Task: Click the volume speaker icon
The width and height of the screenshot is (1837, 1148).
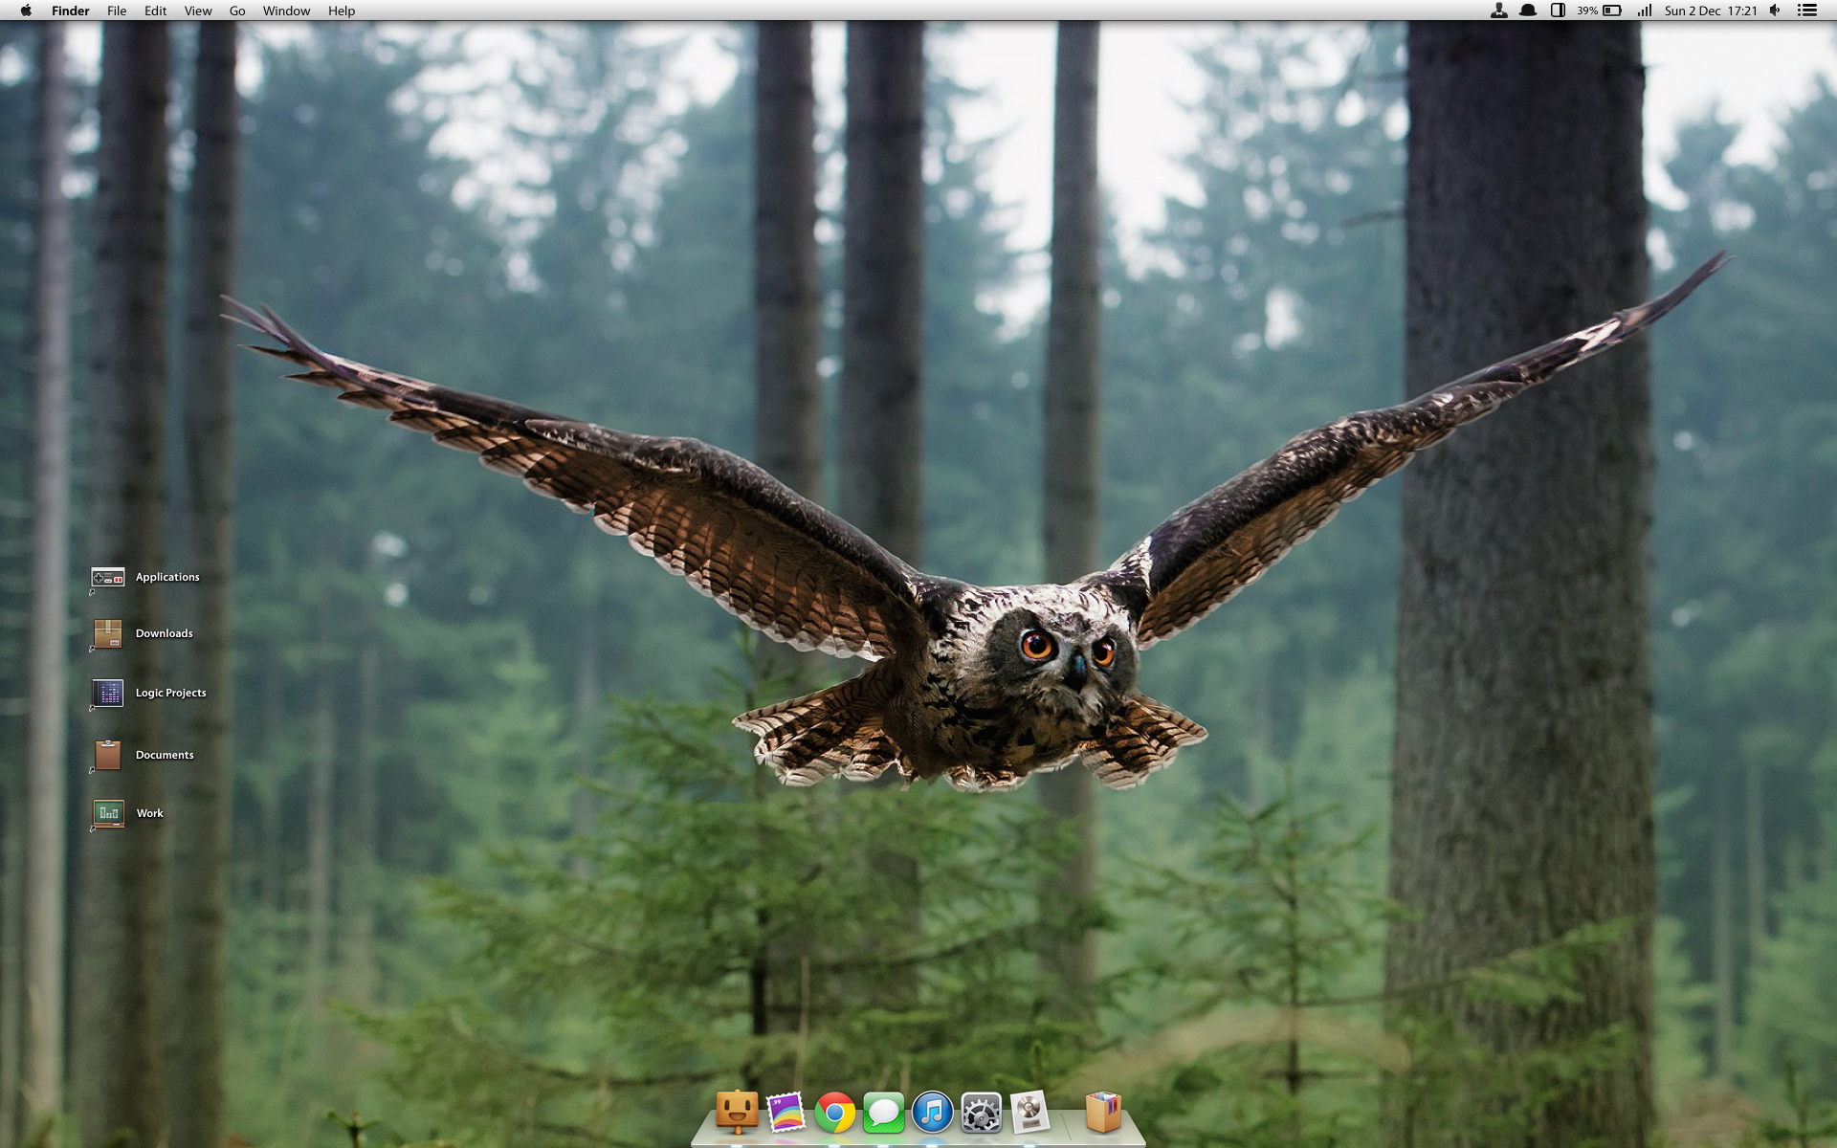Action: click(x=1775, y=11)
